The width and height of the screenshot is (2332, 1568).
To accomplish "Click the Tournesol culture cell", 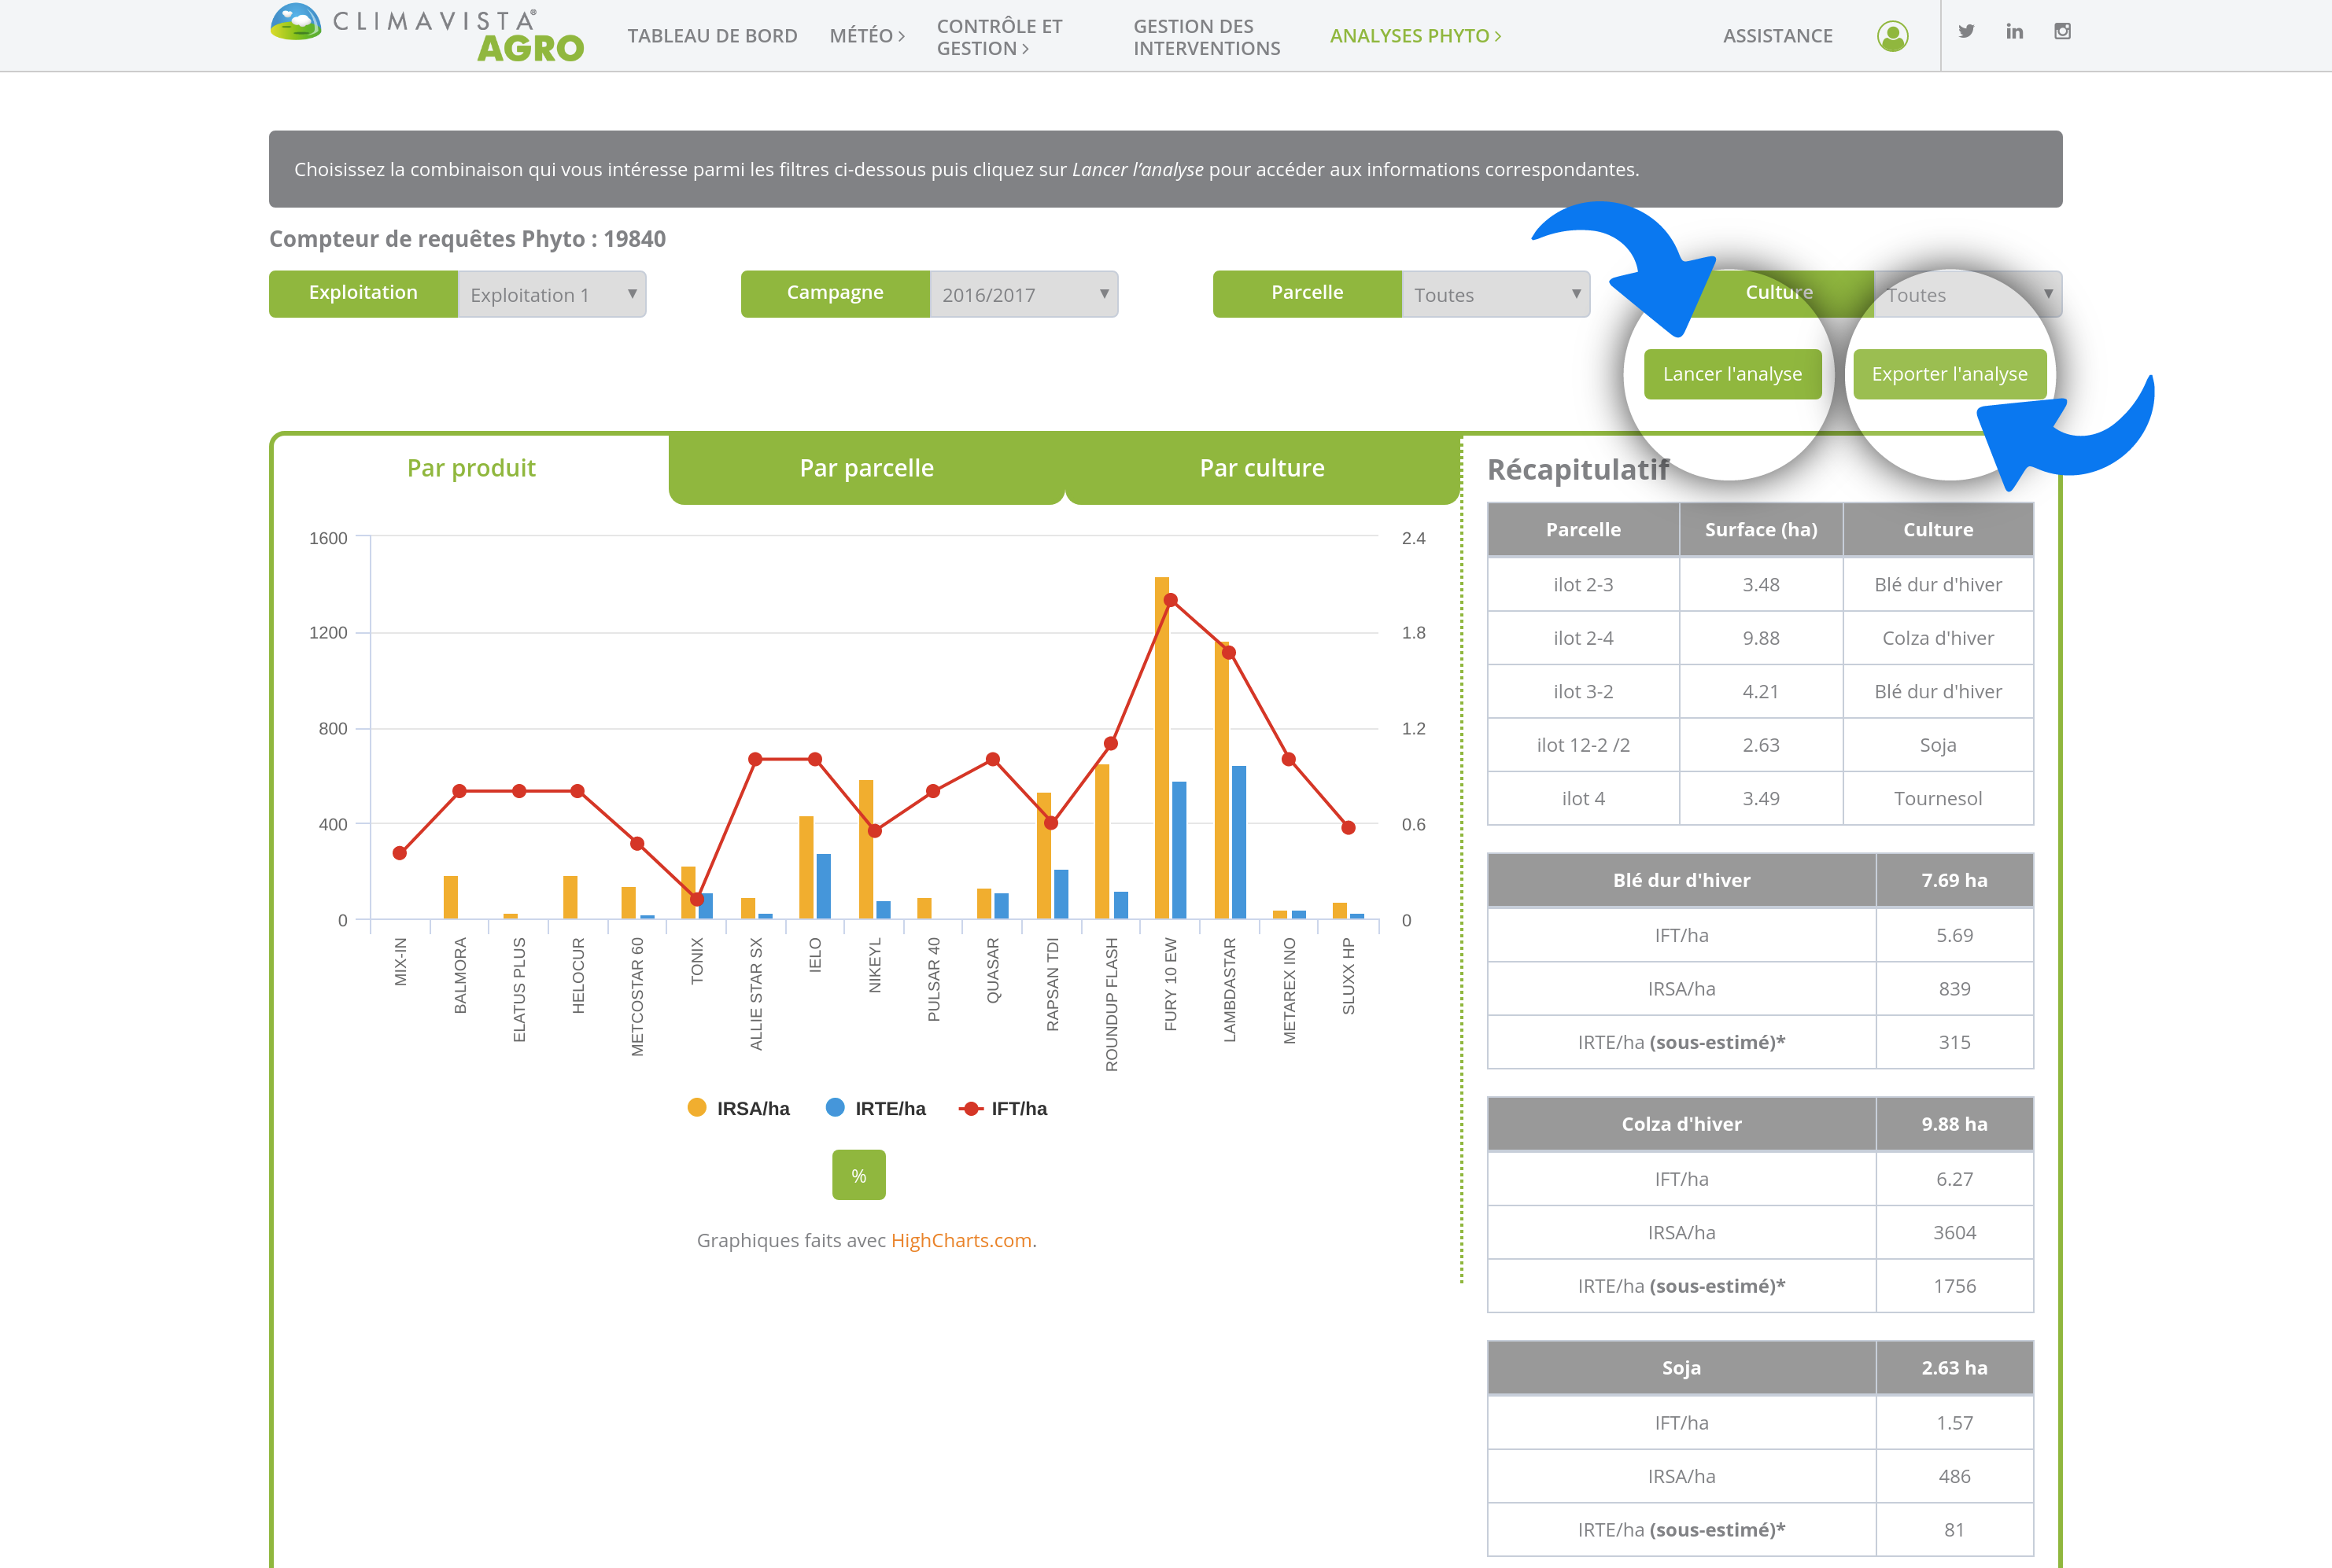I will click(1938, 798).
